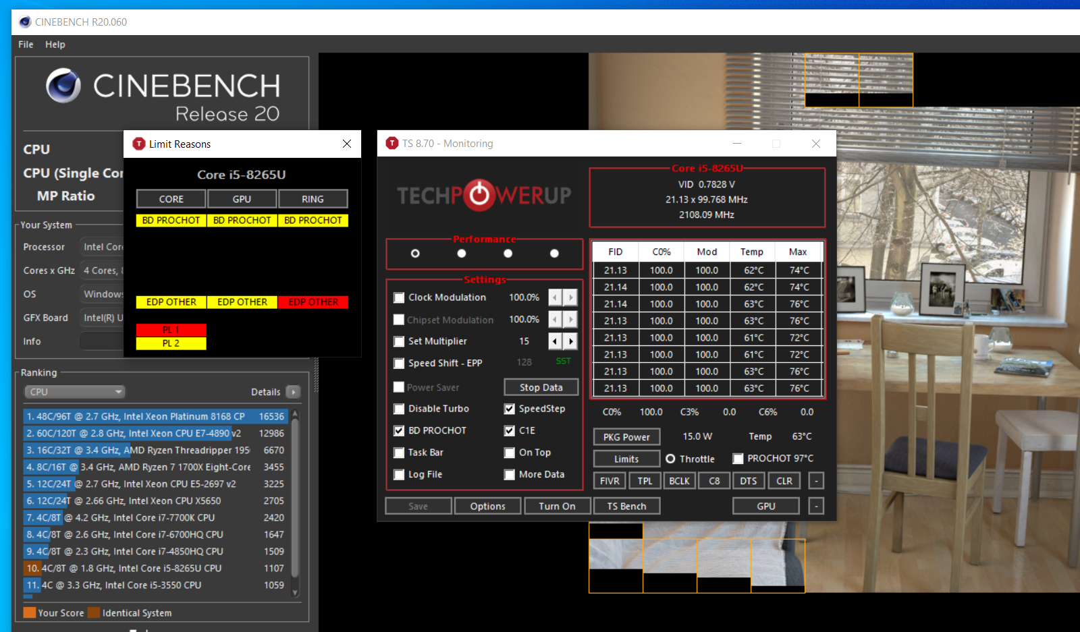Viewport: 1080px width, 632px height.
Task: Toggle the SpeedStep checkbox
Action: [510, 409]
